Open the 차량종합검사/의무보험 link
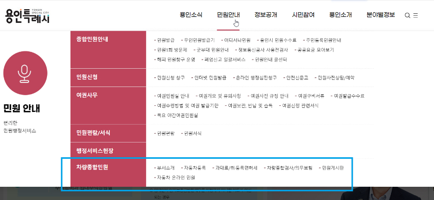The width and height of the screenshot is (434, 200). [x=290, y=168]
